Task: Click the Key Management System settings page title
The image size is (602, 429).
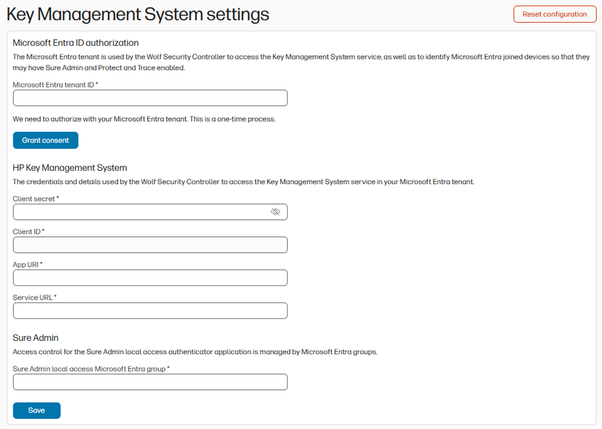Action: (x=138, y=14)
